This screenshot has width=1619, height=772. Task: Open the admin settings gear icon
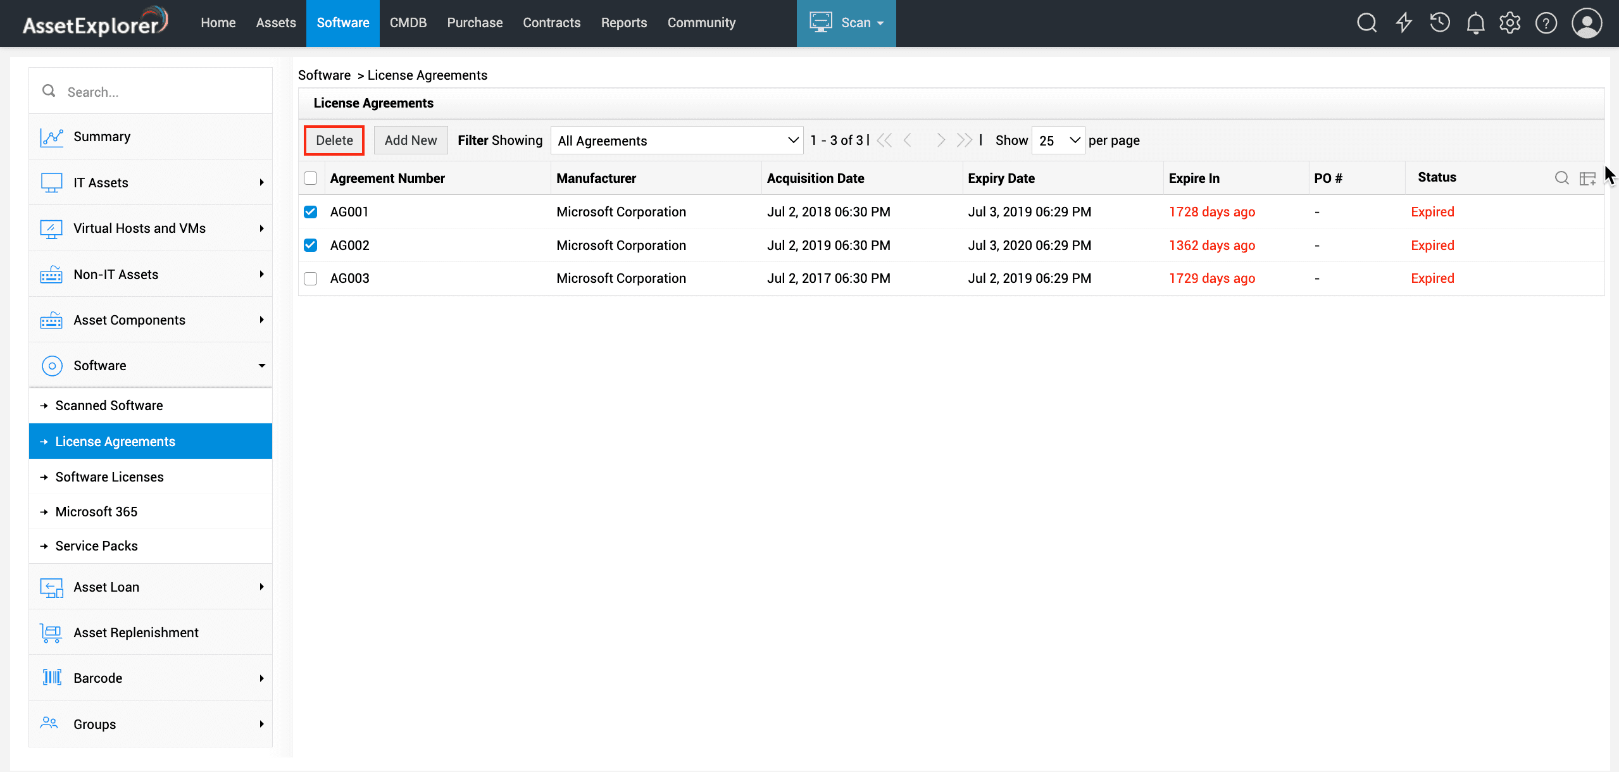click(x=1510, y=23)
